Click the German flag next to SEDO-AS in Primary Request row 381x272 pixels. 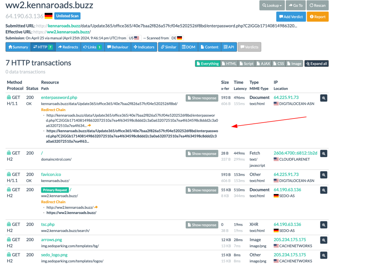pos(276,196)
